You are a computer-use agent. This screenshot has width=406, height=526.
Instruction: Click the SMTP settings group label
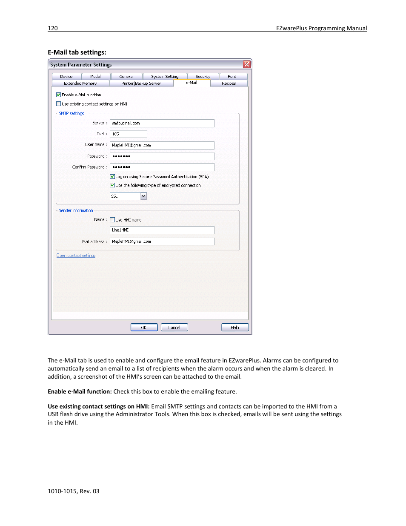coord(71,113)
